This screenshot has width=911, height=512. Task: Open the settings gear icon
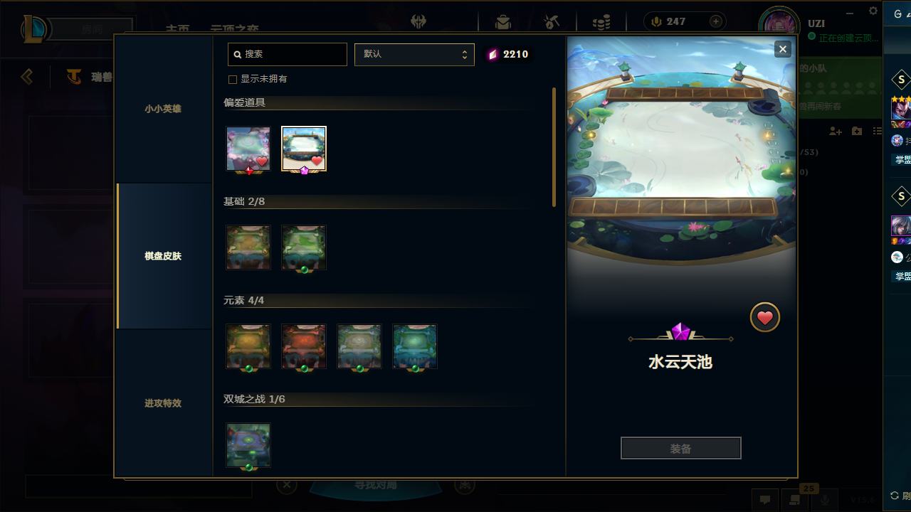pos(873,11)
